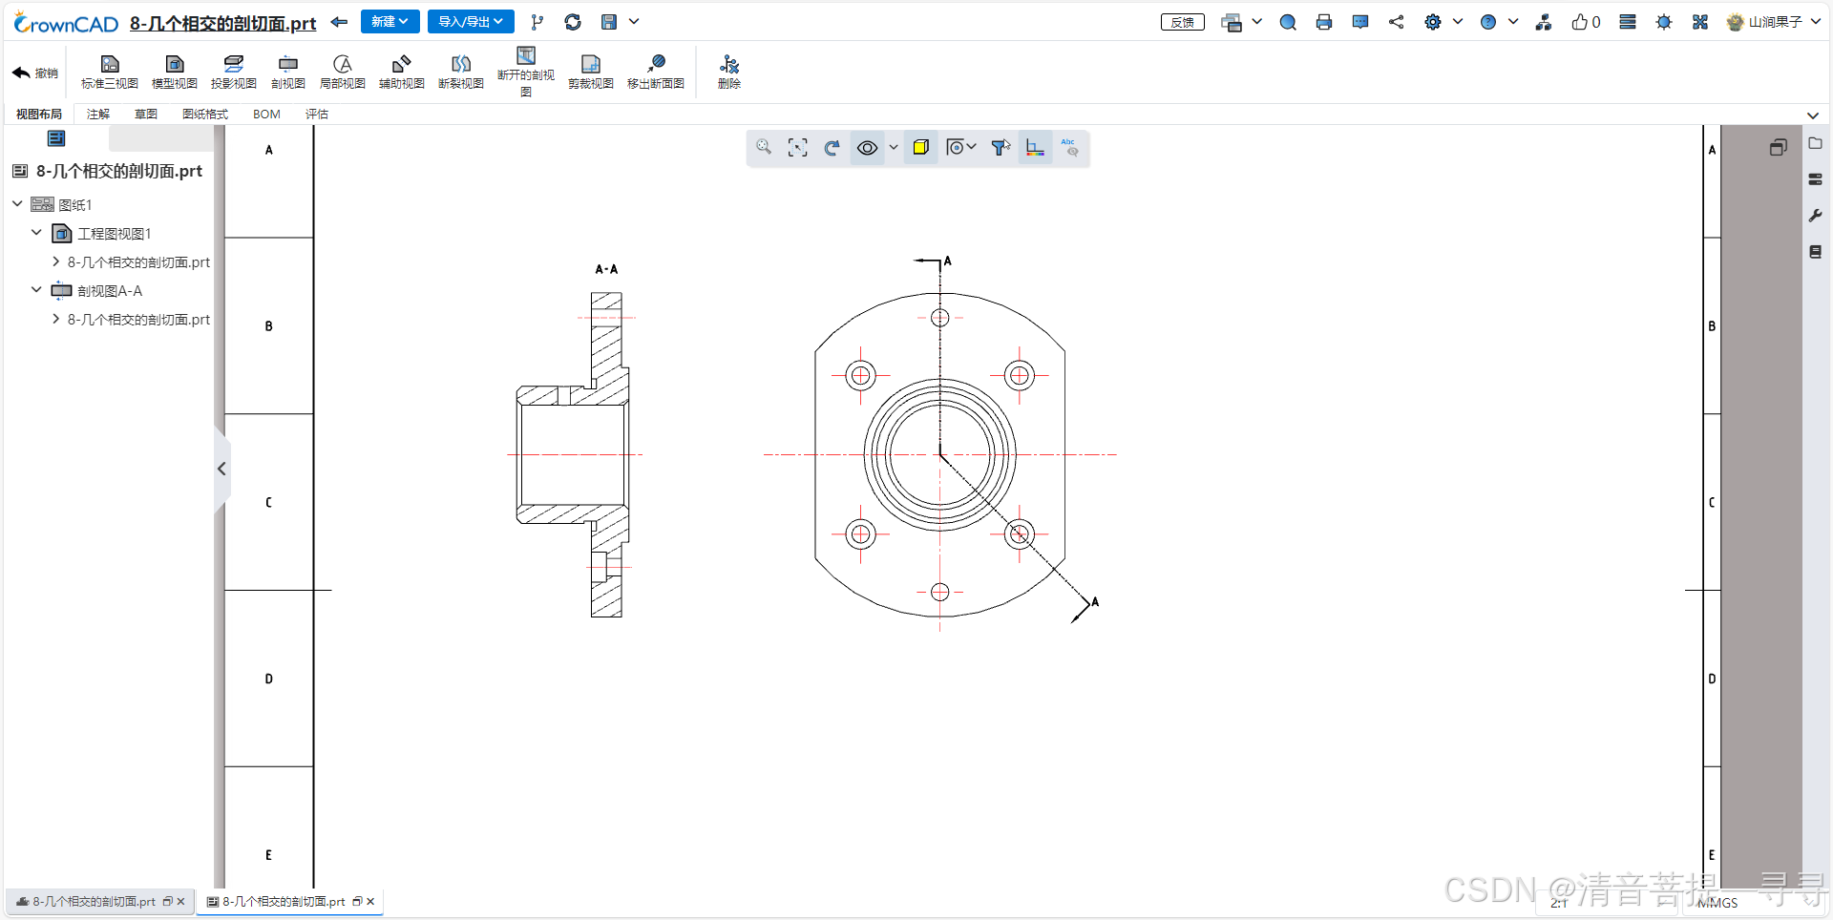Toggle the brightness theme sun icon
Viewport: 1833px width, 920px height.
pyautogui.click(x=1664, y=22)
